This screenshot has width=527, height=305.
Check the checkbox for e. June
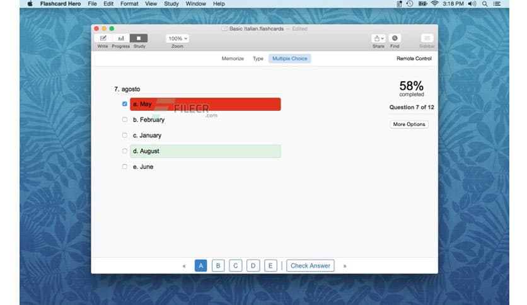(x=125, y=166)
